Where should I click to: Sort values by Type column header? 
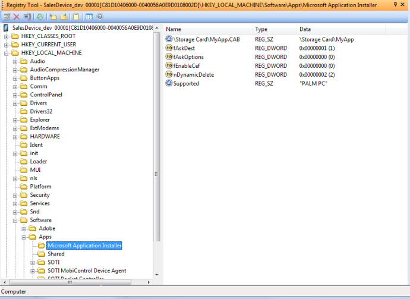(x=275, y=29)
